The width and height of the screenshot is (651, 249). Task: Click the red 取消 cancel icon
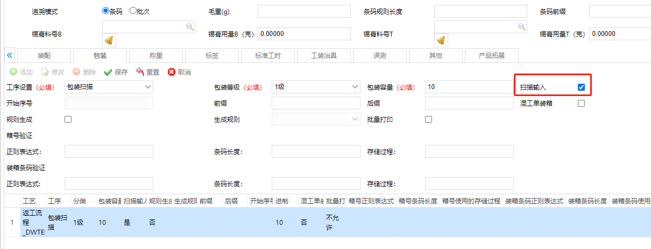[172, 72]
